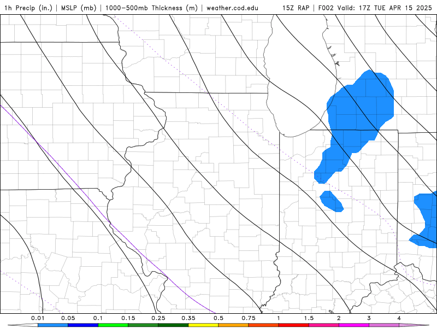Select the dark blue 0.05–0.1 legend swatch
Viewport: 437px width, 328px height.
(x=83, y=325)
